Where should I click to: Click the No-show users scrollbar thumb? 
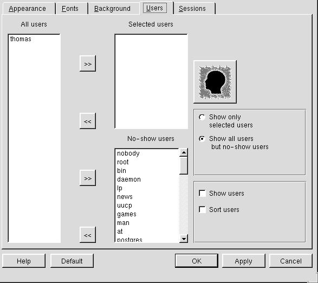pyautogui.click(x=184, y=165)
